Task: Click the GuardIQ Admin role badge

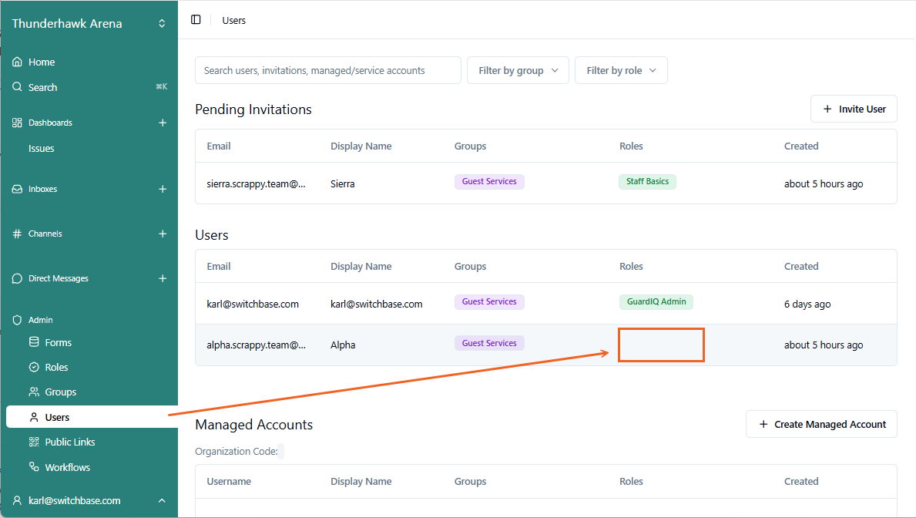Action: pos(656,302)
